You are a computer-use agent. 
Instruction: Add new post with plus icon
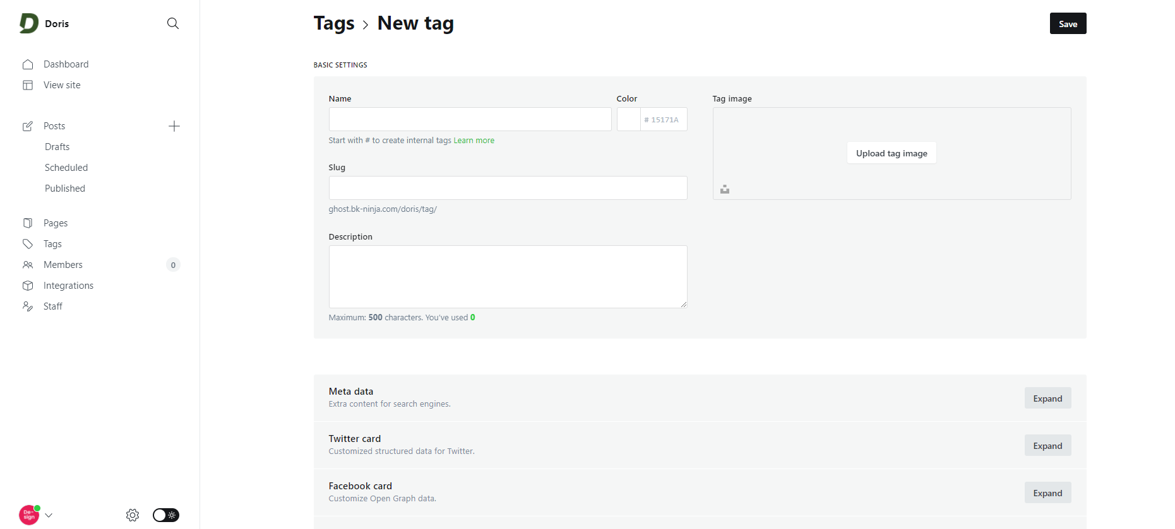pos(174,126)
